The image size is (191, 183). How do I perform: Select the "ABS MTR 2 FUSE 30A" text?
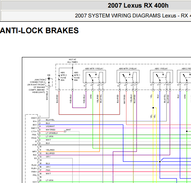(x=63, y=76)
